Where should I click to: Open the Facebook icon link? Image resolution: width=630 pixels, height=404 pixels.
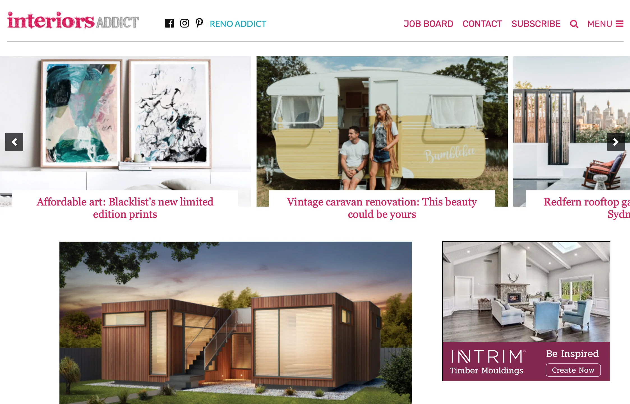point(169,23)
